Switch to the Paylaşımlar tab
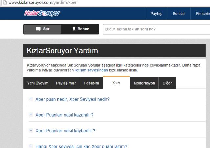The width and height of the screenshot is (210, 148). tap(66, 83)
